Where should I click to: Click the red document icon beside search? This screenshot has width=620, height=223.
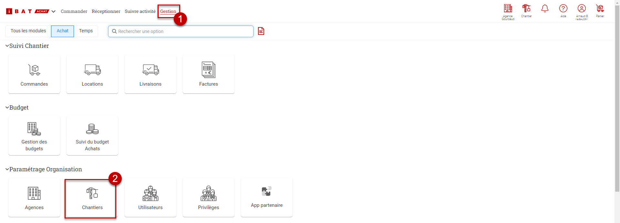click(x=261, y=31)
